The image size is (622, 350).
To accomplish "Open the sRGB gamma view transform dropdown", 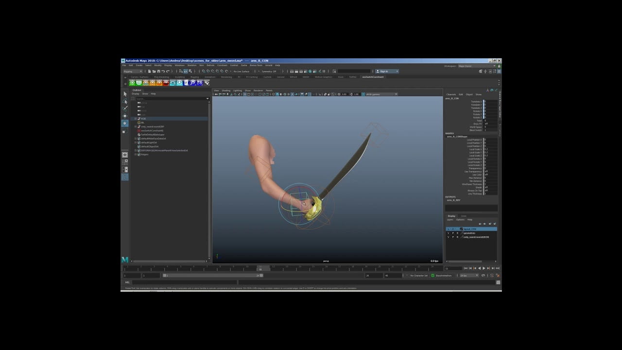I will (381, 94).
